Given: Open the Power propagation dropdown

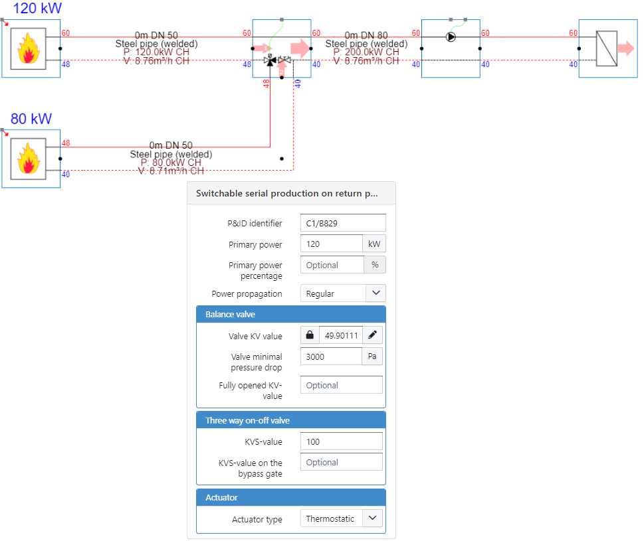Looking at the screenshot, I should tap(342, 293).
